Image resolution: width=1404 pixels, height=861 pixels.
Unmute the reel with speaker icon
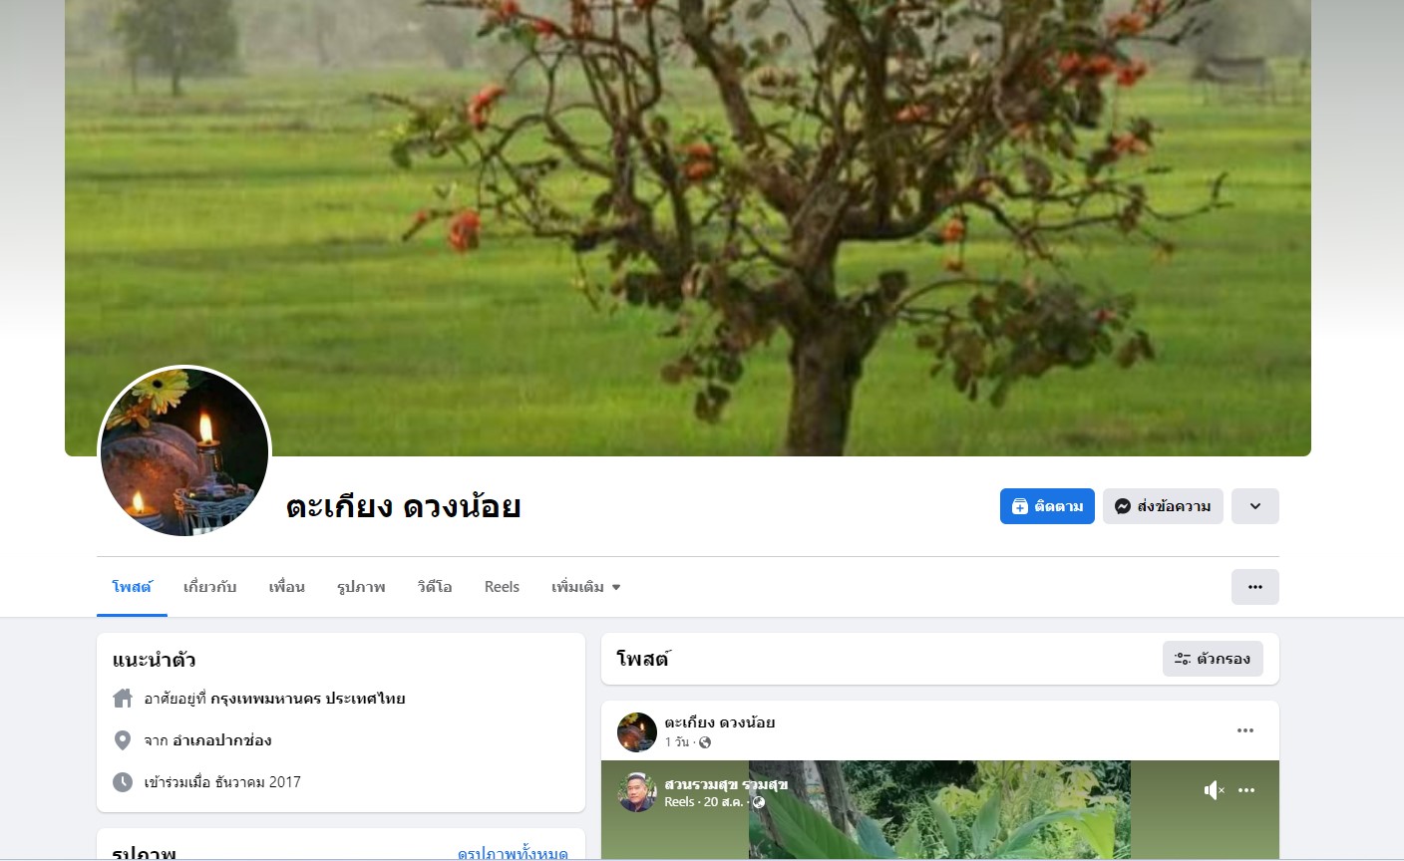1214,790
